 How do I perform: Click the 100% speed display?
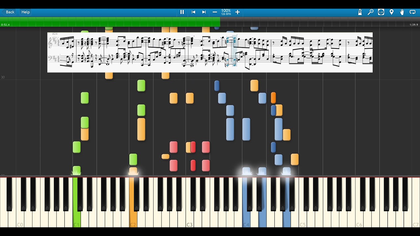point(226,12)
